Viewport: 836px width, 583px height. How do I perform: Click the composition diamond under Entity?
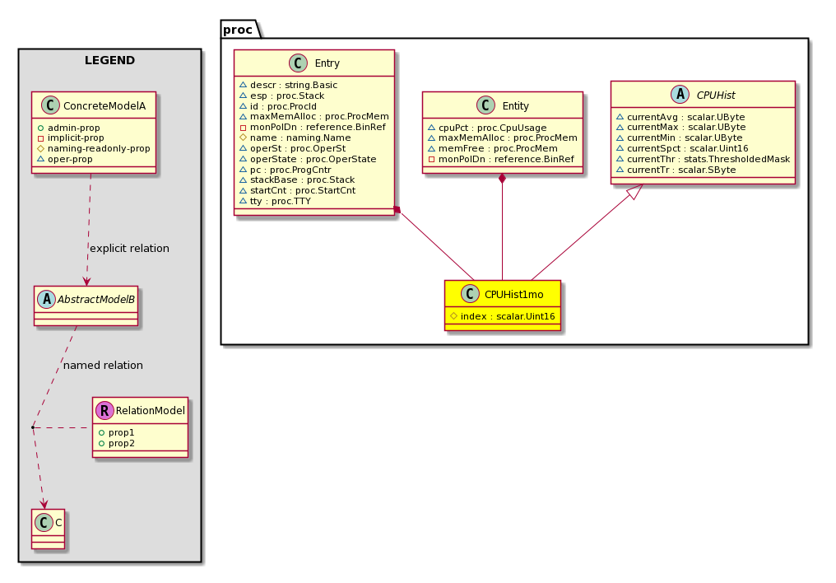pos(502,180)
